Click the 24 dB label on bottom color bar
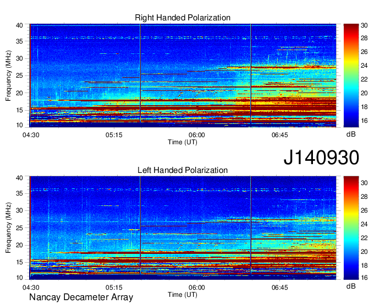The height and width of the screenshot is (304, 374). click(364, 224)
